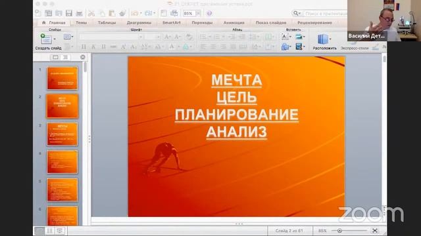Screen dimensions: 421x236
Task: Toggle bold formatting button
Action: (84, 47)
